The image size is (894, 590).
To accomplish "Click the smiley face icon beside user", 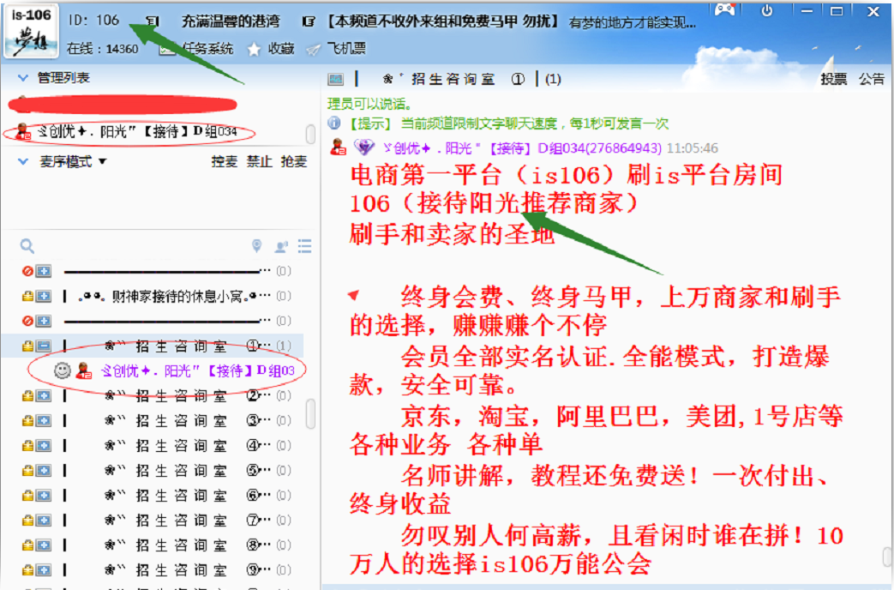I will tap(63, 370).
